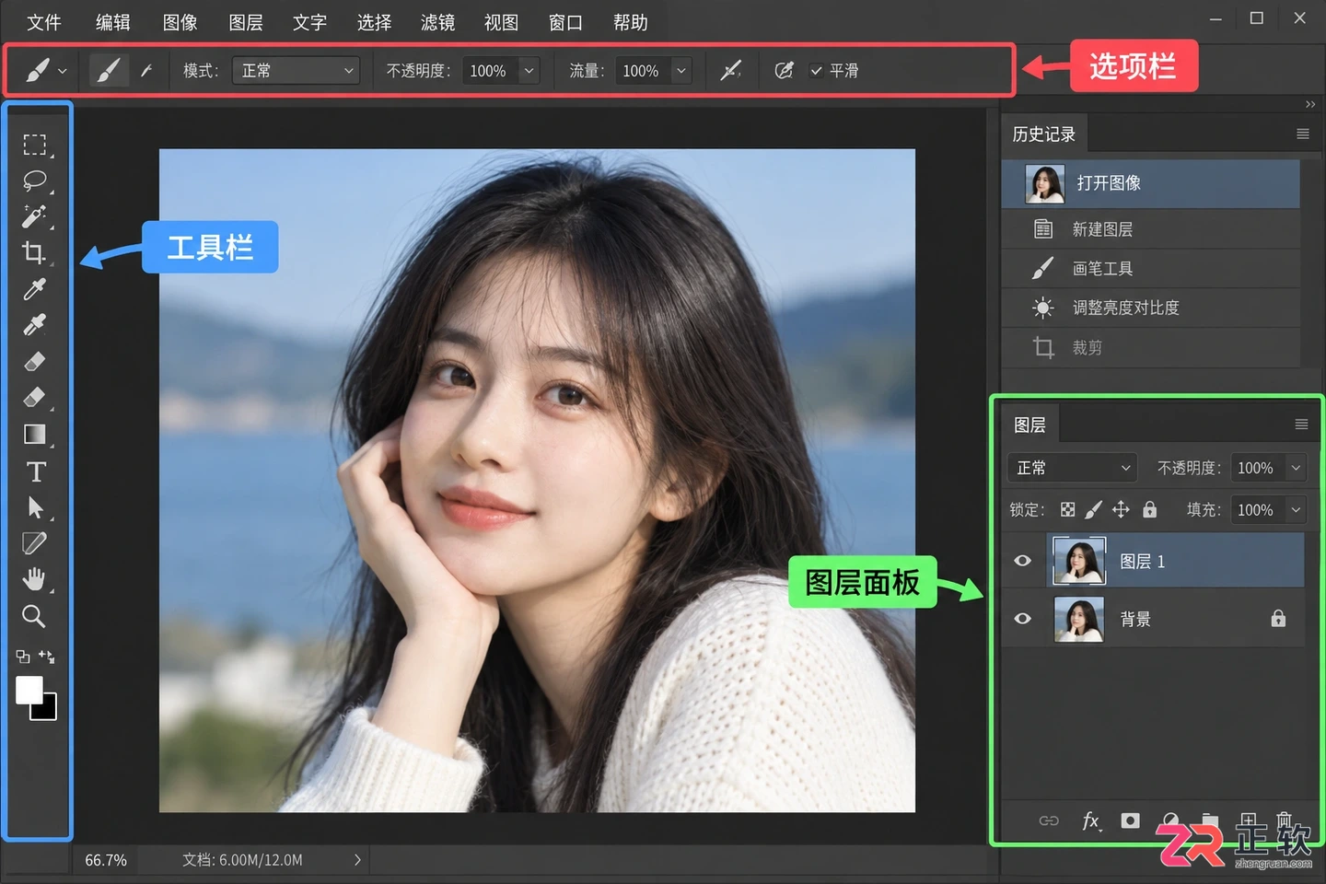Open the 模式 正常 dropdown in options bar
Image resolution: width=1326 pixels, height=884 pixels.
coord(296,71)
